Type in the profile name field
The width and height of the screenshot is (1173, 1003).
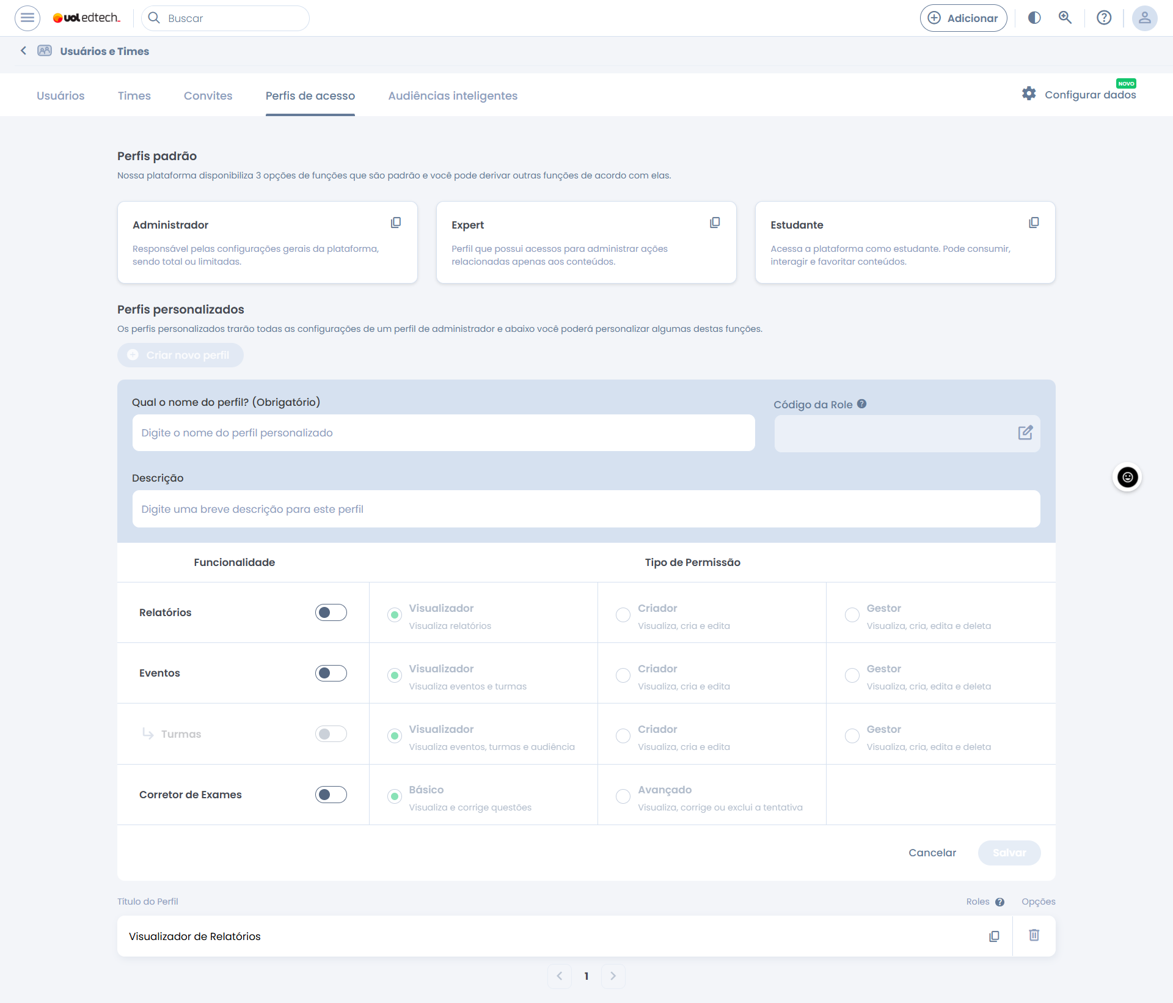(x=443, y=433)
